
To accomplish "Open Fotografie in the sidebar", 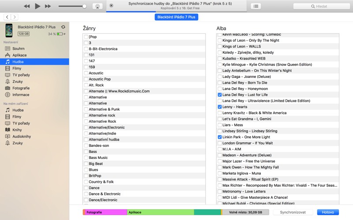I will (x=34, y=88).
